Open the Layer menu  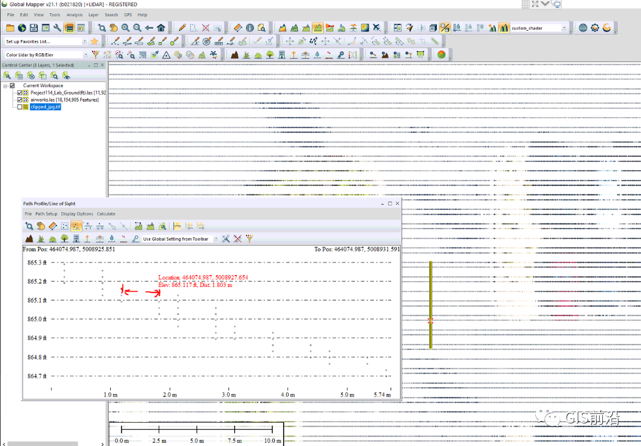tap(94, 15)
